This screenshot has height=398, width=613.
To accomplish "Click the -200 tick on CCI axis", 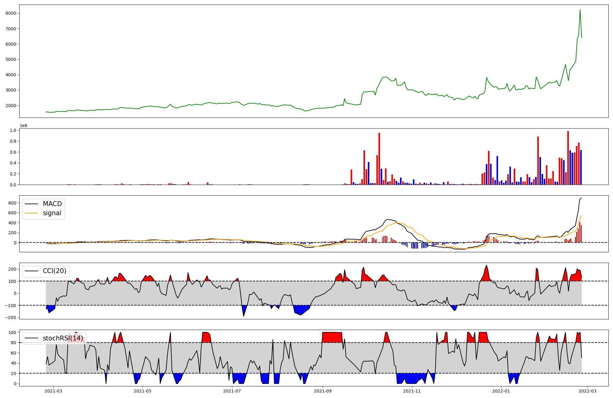I will (x=10, y=317).
